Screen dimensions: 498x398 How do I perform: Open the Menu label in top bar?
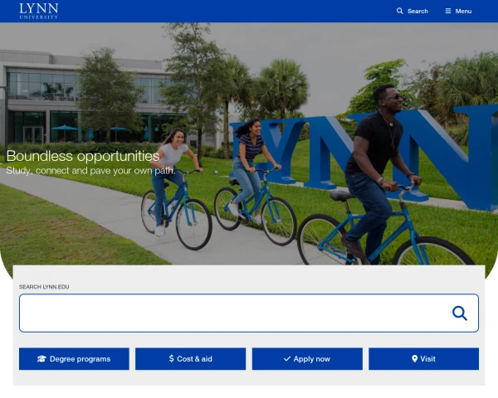463,11
